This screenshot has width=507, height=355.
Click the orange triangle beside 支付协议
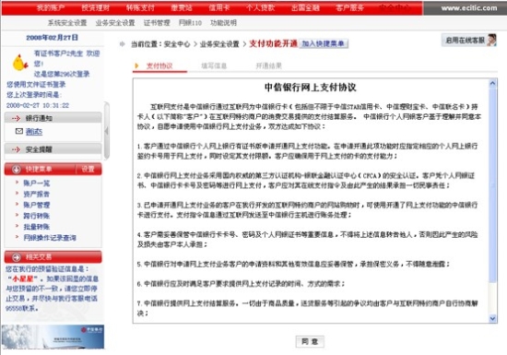point(136,66)
